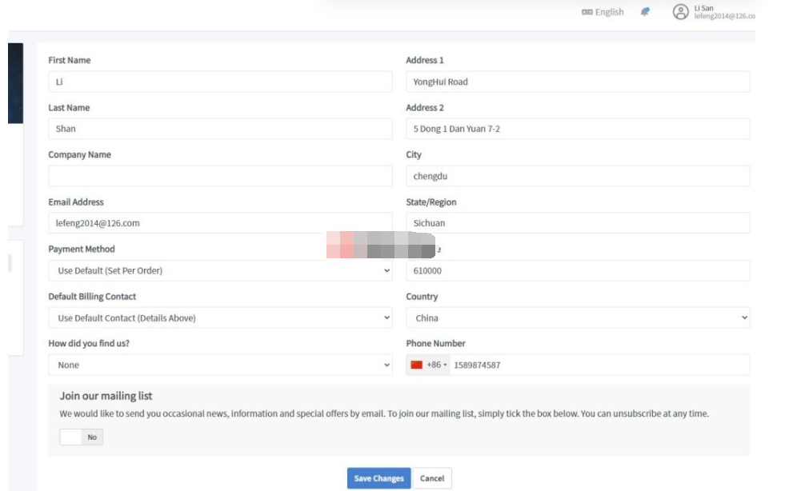Open the Country dropdown showing China
The image size is (793, 491).
tap(578, 318)
